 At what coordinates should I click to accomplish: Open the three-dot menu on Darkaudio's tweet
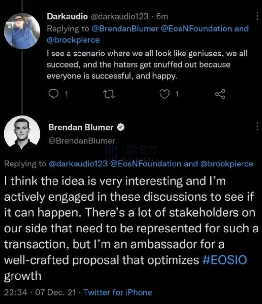click(258, 16)
